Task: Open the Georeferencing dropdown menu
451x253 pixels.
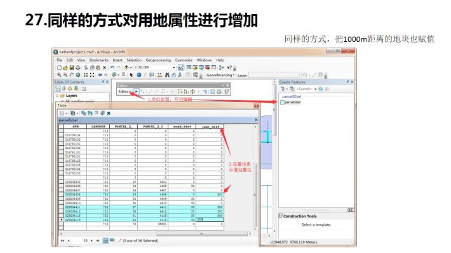Action: [220, 75]
